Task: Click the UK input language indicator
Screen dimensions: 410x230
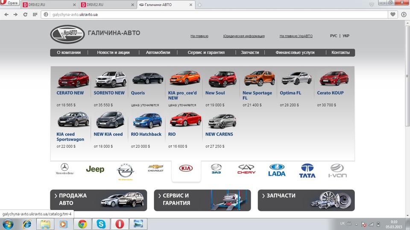Action: (342, 224)
